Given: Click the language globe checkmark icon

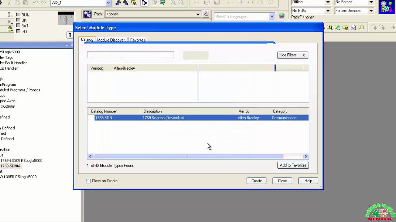Looking at the screenshot, I should coord(282,16).
